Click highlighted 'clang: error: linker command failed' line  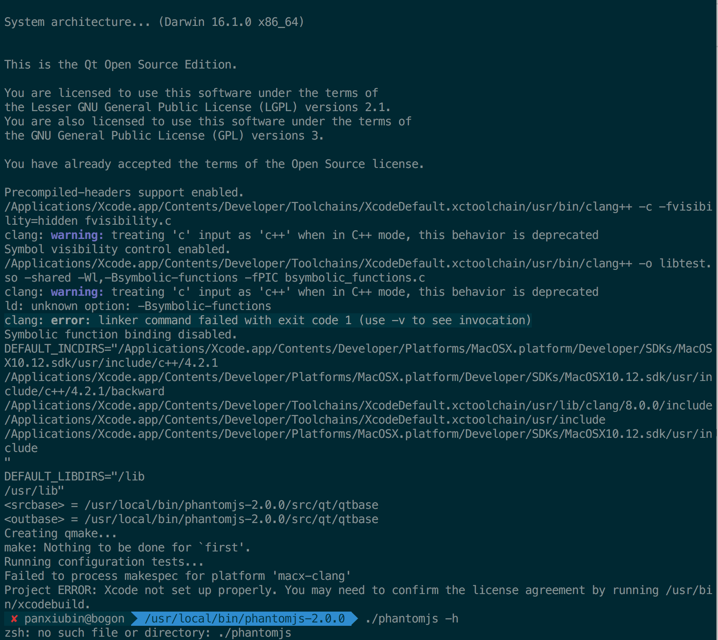point(268,320)
